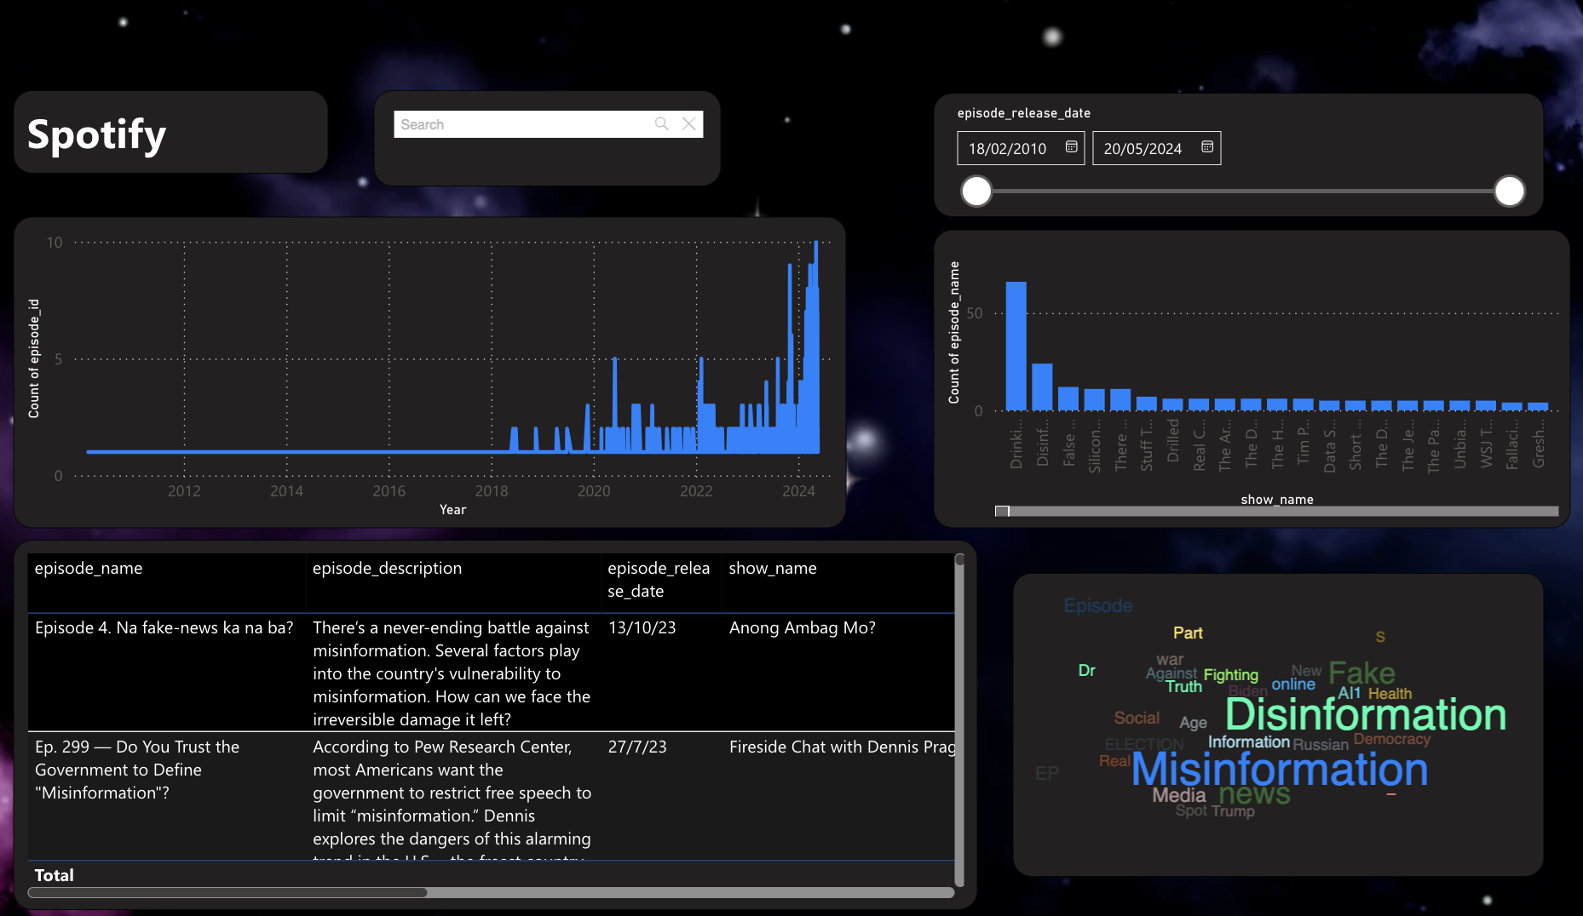Image resolution: width=1583 pixels, height=916 pixels.
Task: Select the word 'news' in word cloud
Action: pos(1254,793)
